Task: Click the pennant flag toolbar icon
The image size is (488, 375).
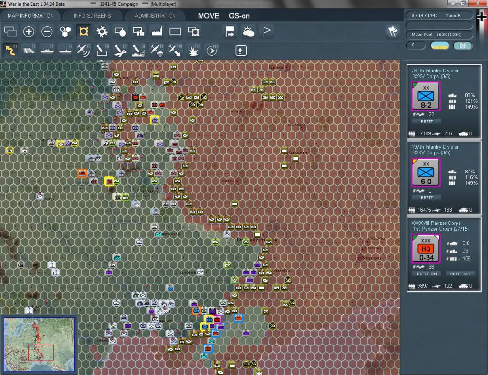Action: coord(267,31)
